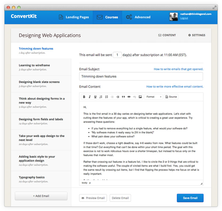Switch the editor to Source view
The image size is (222, 211).
[171, 97]
